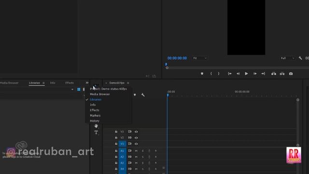Expand hidden panel tabs overflow chevron
The image size is (309, 174).
[87, 83]
